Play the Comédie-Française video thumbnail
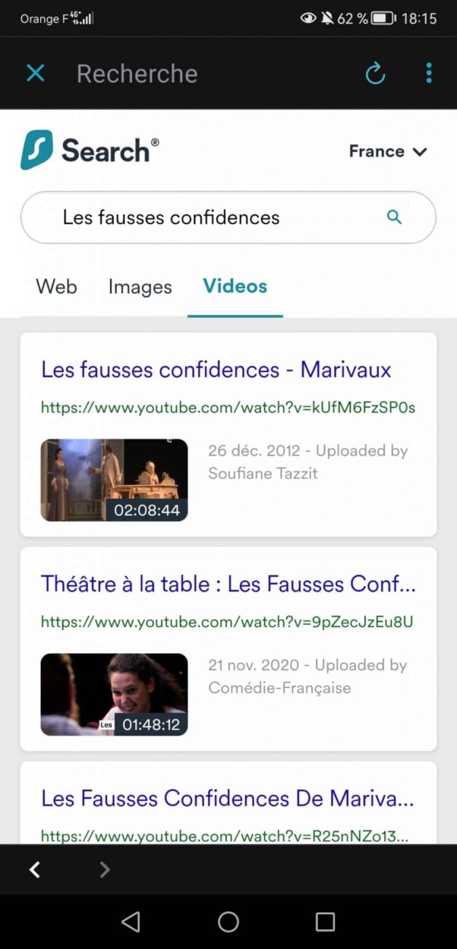 [114, 694]
